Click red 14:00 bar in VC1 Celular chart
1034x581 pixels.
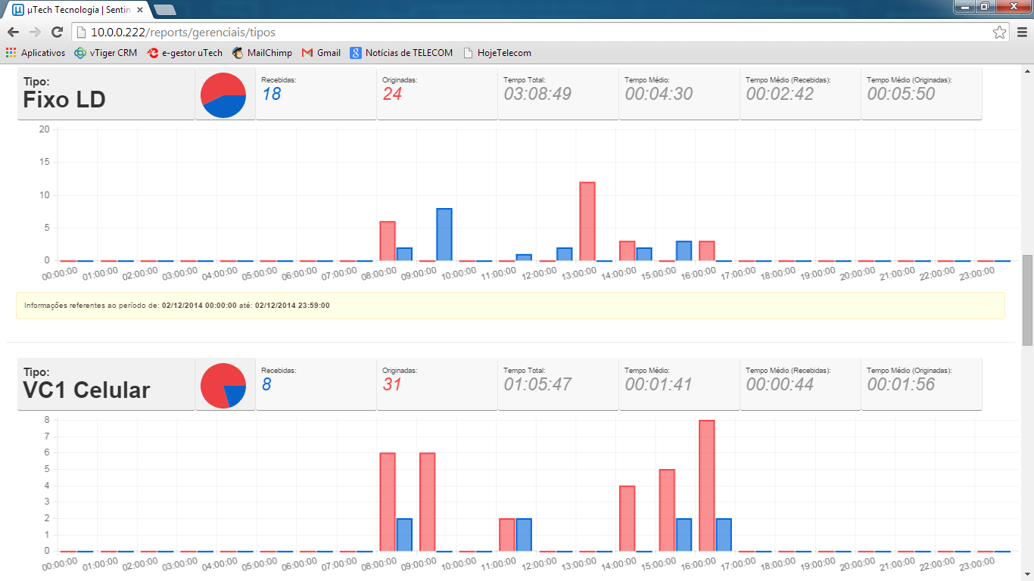[628, 519]
